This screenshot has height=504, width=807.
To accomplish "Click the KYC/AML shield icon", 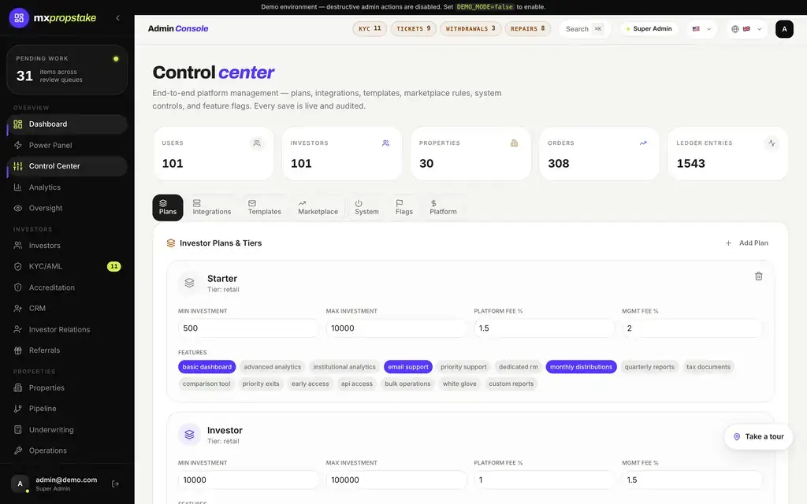I will (18, 266).
